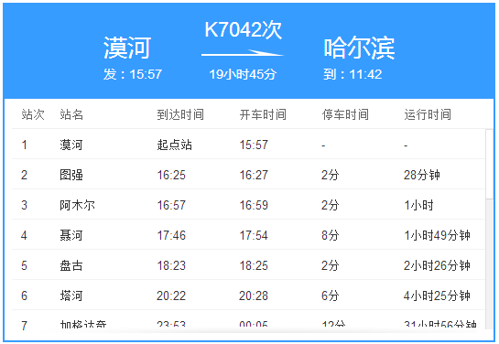Image resolution: width=499 pixels, height=344 pixels.
Task: Click arrival time 16:25 for 图强
Action: (x=171, y=175)
